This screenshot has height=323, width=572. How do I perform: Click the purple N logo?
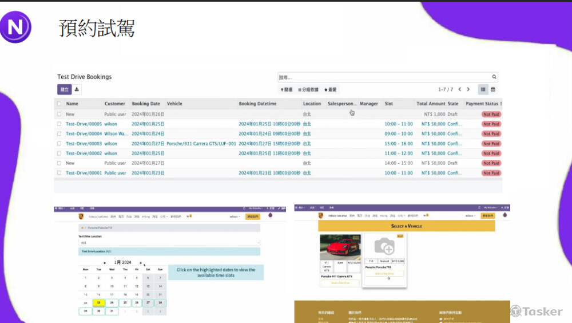pos(15,27)
